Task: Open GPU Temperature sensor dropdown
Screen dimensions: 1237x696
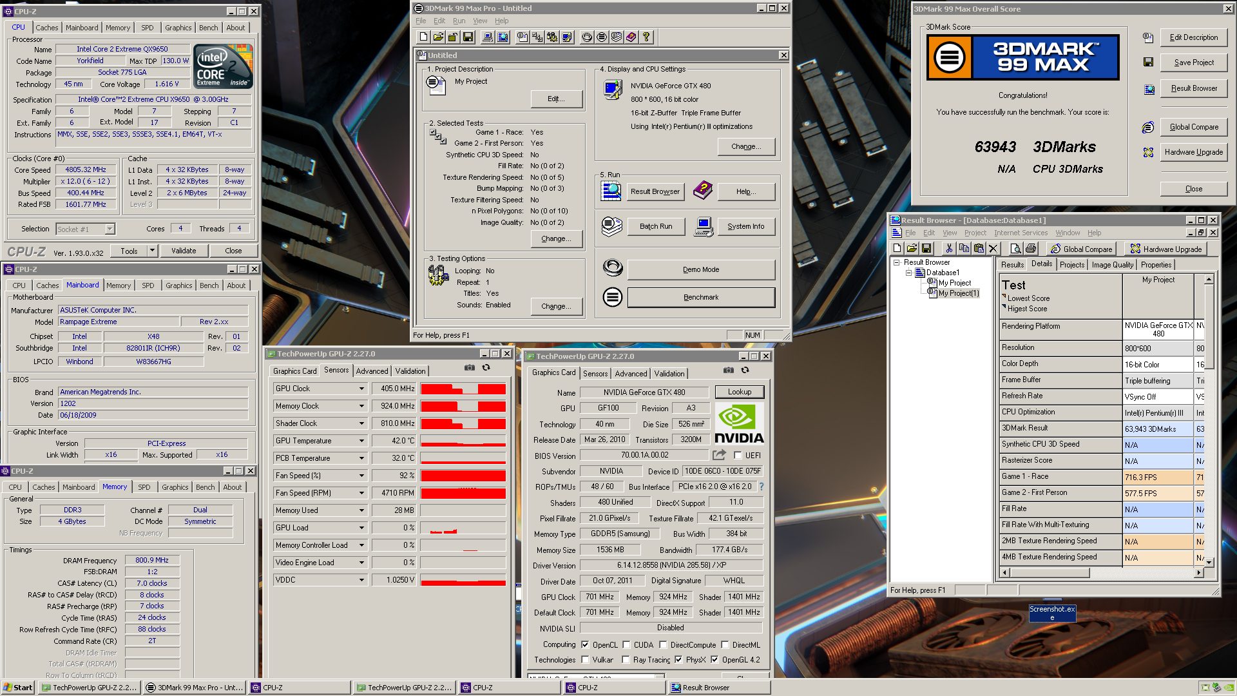Action: point(361,441)
